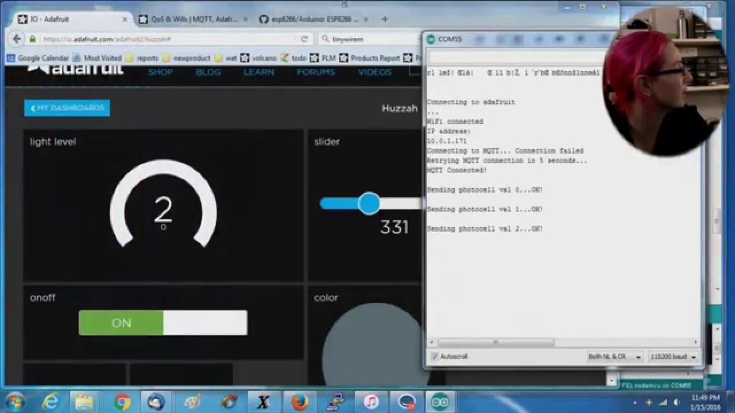This screenshot has height=413, width=735.
Task: Open the 'wat' bookmark folder
Action: [x=226, y=58]
